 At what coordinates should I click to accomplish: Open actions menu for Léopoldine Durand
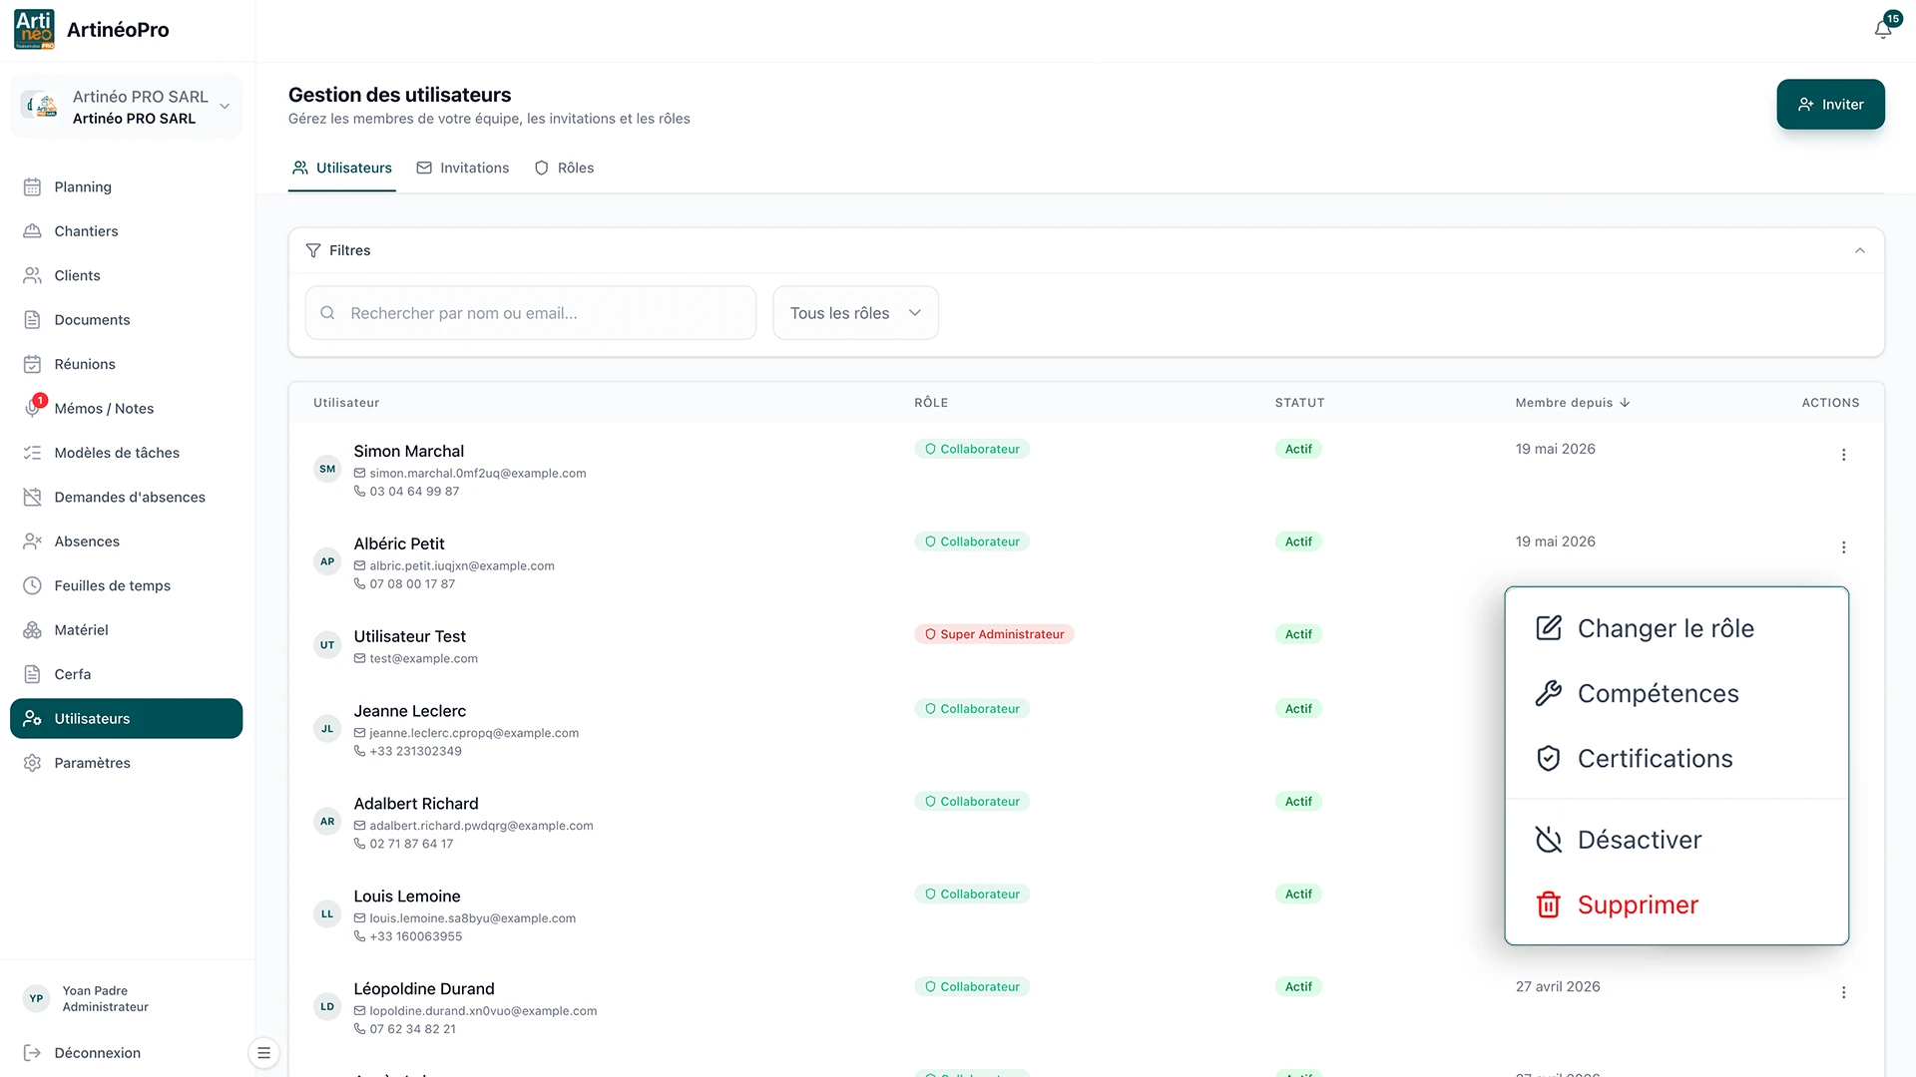(1843, 992)
